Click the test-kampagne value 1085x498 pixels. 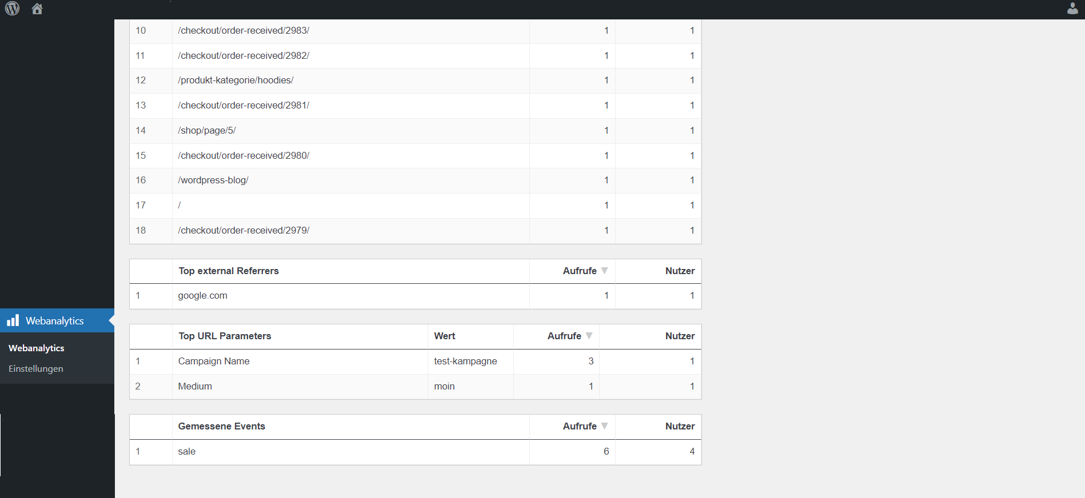tap(465, 361)
